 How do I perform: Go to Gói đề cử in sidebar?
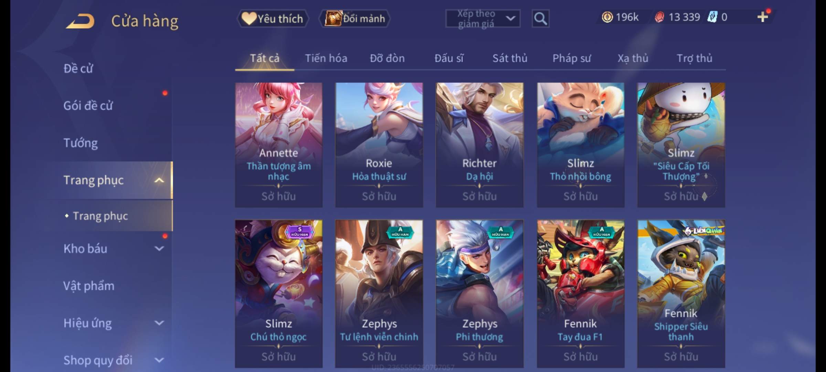click(88, 105)
